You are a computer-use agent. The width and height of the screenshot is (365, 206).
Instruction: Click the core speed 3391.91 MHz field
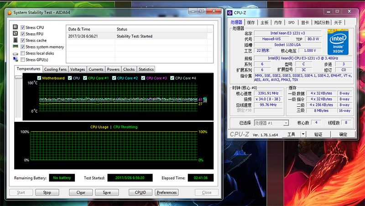(x=268, y=93)
